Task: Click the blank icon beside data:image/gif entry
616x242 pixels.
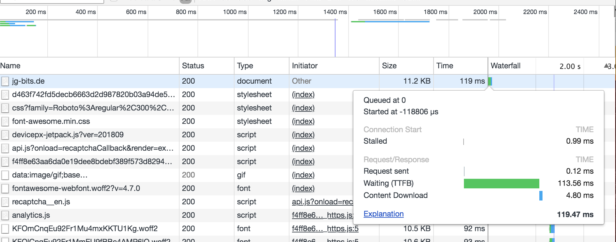Action: tap(5, 175)
